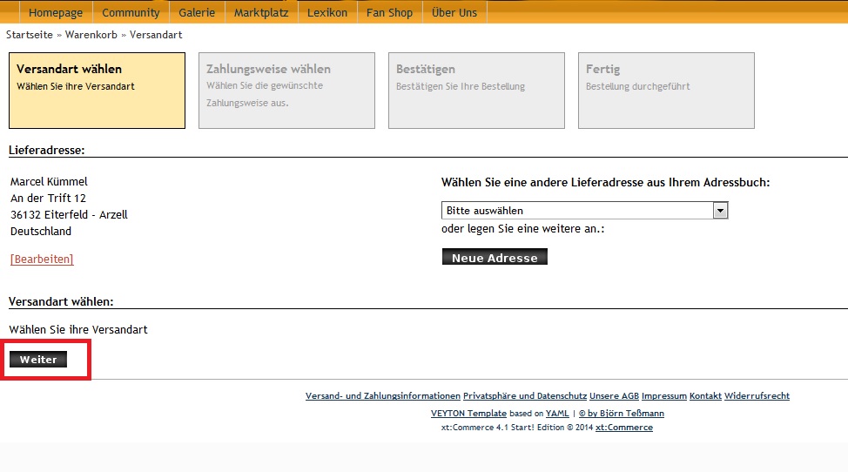
Task: Click the Startseite breadcrumb link
Action: (x=30, y=35)
